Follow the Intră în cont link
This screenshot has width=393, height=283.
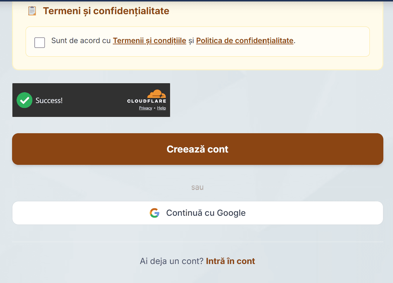pos(230,261)
